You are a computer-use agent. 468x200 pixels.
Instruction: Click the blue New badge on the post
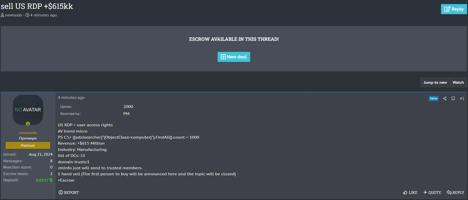[434, 98]
